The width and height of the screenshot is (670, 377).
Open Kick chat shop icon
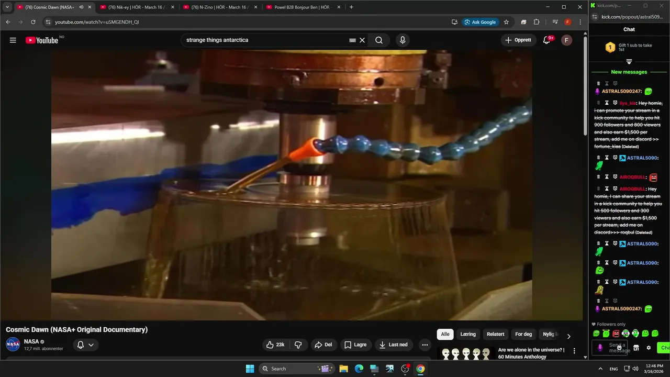click(x=636, y=348)
